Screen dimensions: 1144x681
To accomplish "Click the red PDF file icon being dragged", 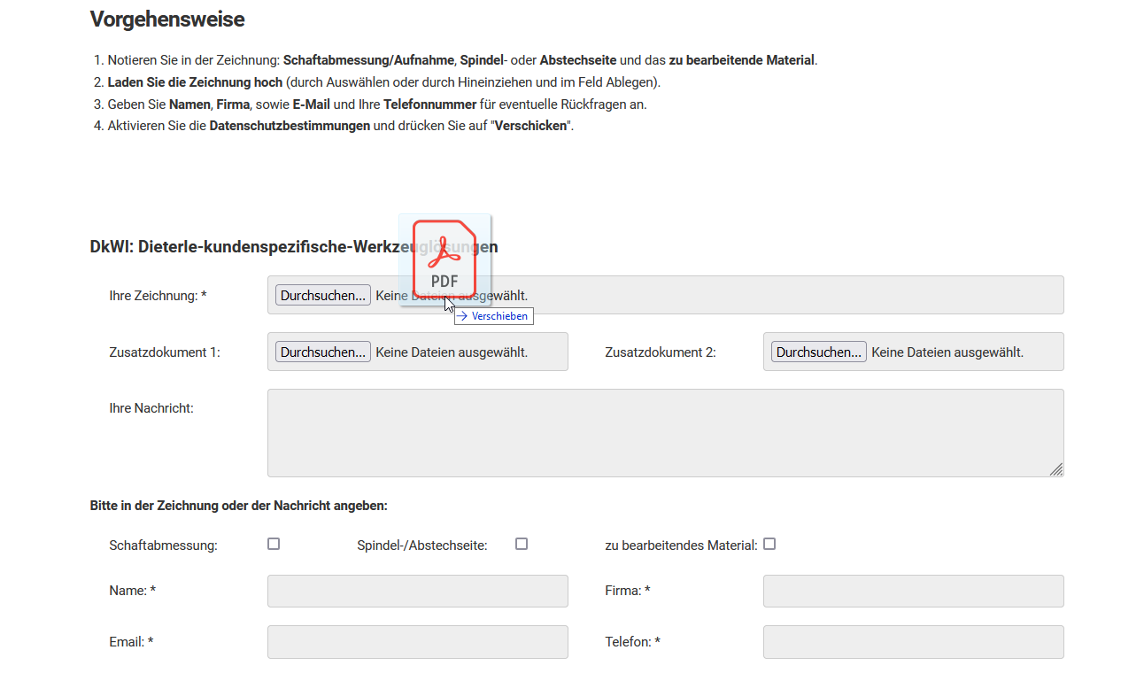I will 444,257.
